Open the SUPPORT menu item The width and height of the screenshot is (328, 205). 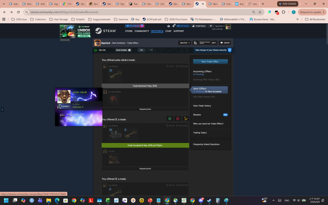click(179, 31)
